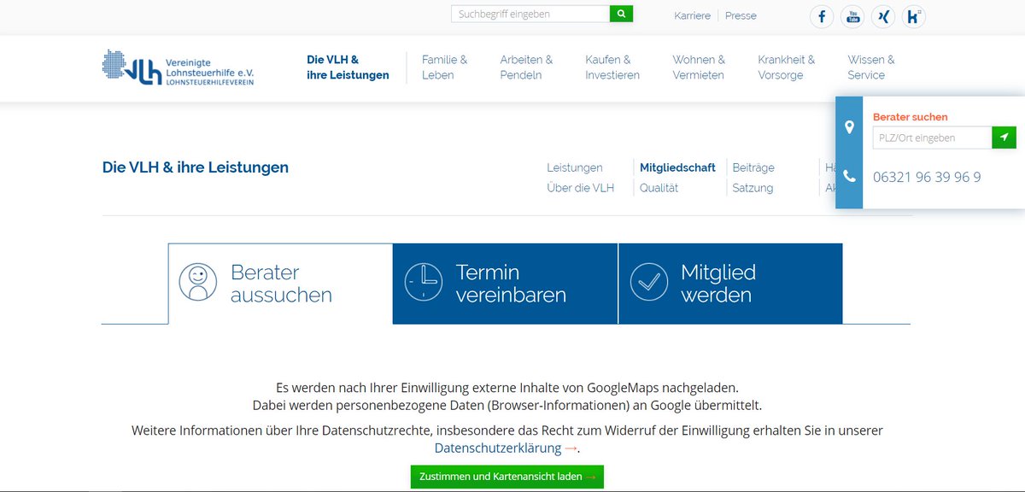Focus the PLZ/Ort eingeben field
The width and height of the screenshot is (1025, 492).
(x=932, y=138)
